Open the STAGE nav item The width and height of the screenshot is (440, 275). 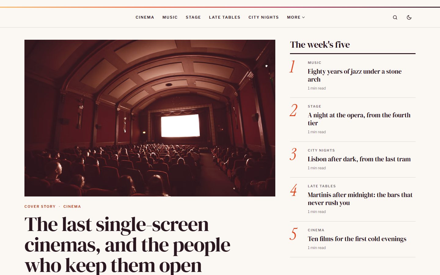[x=193, y=17]
